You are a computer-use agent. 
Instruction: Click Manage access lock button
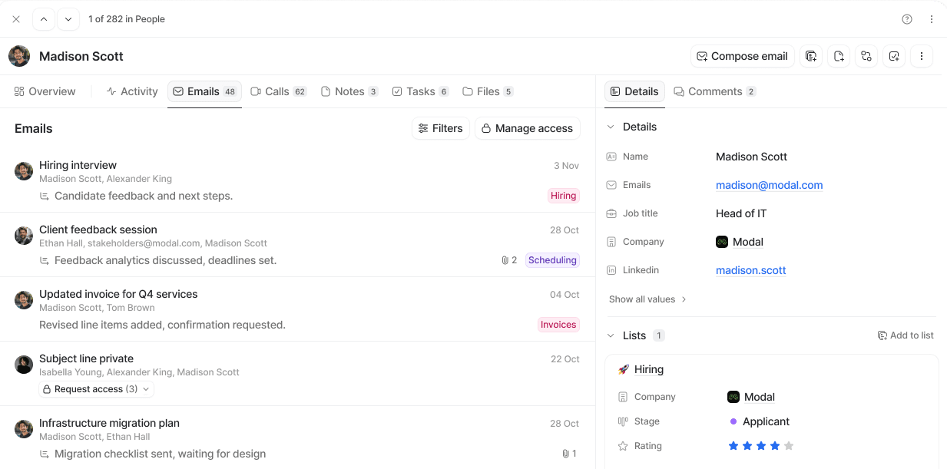(x=528, y=128)
